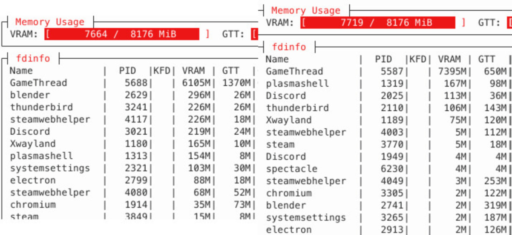Select the spectacle process row
The width and height of the screenshot is (512, 235).
(292, 169)
